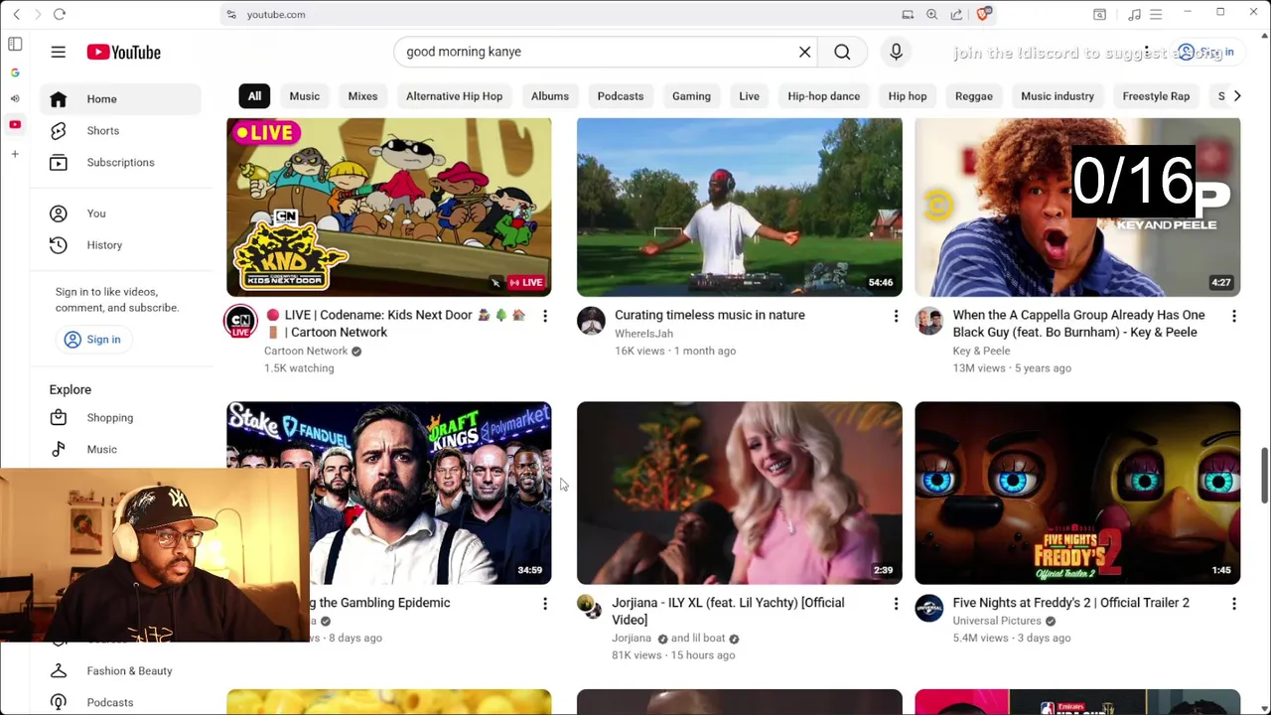Click the zoom magnifier icon in address bar
Viewport: 1271px width, 715px height.
931,14
